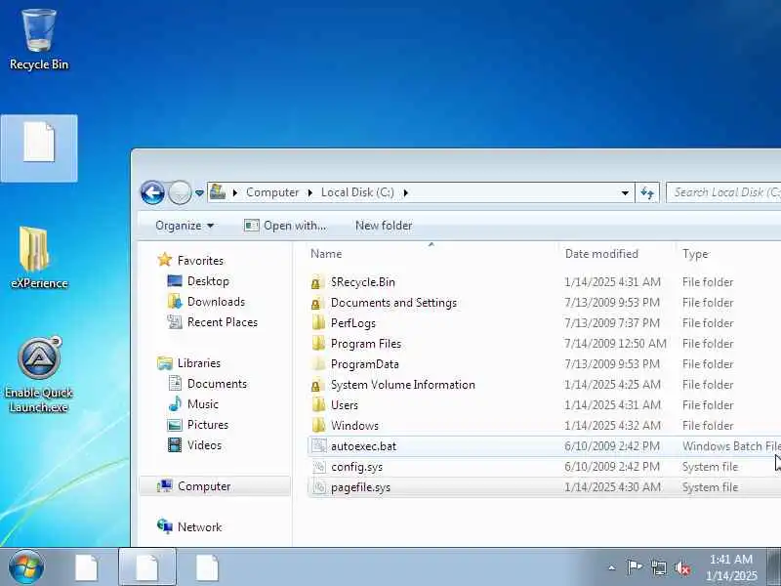
Task: Click the config.sys file icon
Action: [319, 467]
